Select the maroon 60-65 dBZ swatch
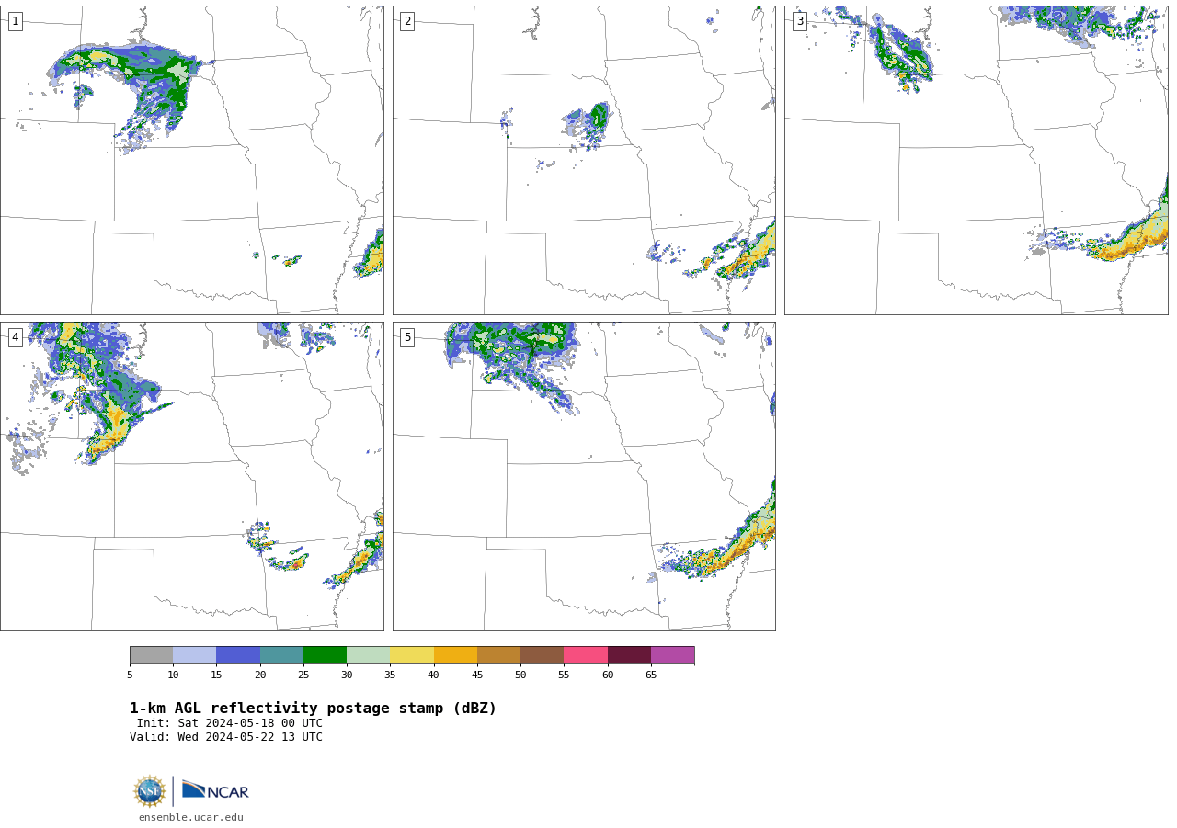This screenshot has height=828, width=1177. point(629,654)
